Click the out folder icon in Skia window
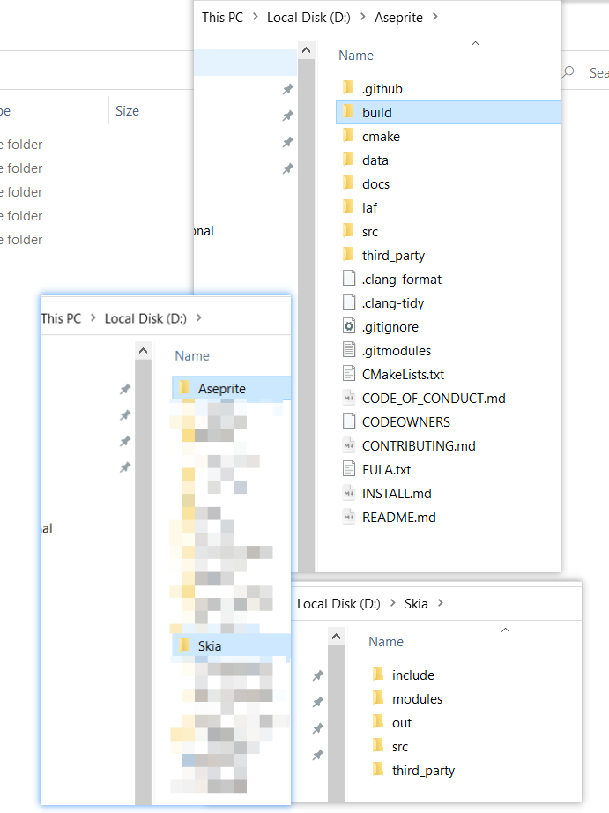 click(378, 722)
